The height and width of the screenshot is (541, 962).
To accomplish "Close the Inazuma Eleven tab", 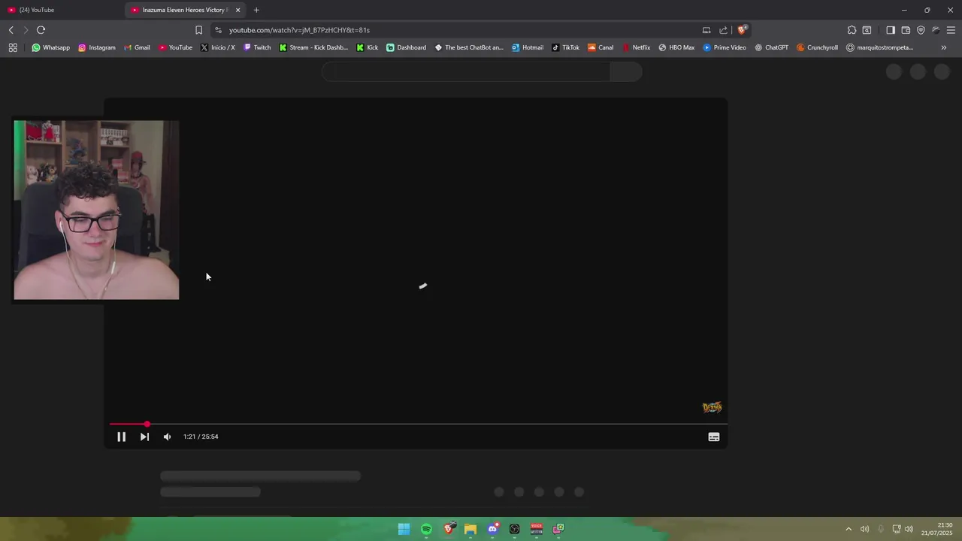I will pos(238,10).
